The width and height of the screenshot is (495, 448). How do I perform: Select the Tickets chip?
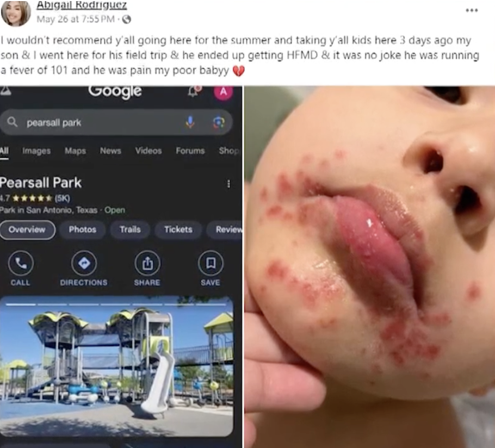click(178, 229)
